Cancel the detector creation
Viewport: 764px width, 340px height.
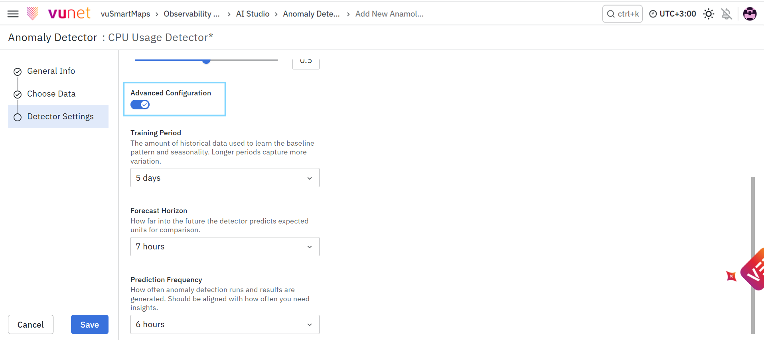(x=31, y=324)
